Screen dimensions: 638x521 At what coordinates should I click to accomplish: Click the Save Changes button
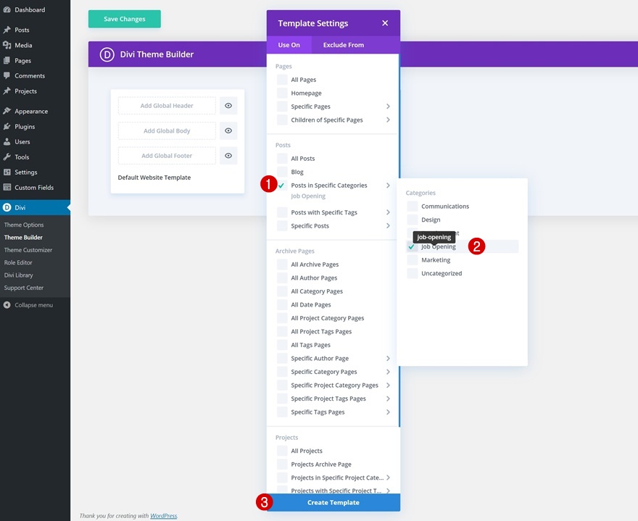coord(125,19)
